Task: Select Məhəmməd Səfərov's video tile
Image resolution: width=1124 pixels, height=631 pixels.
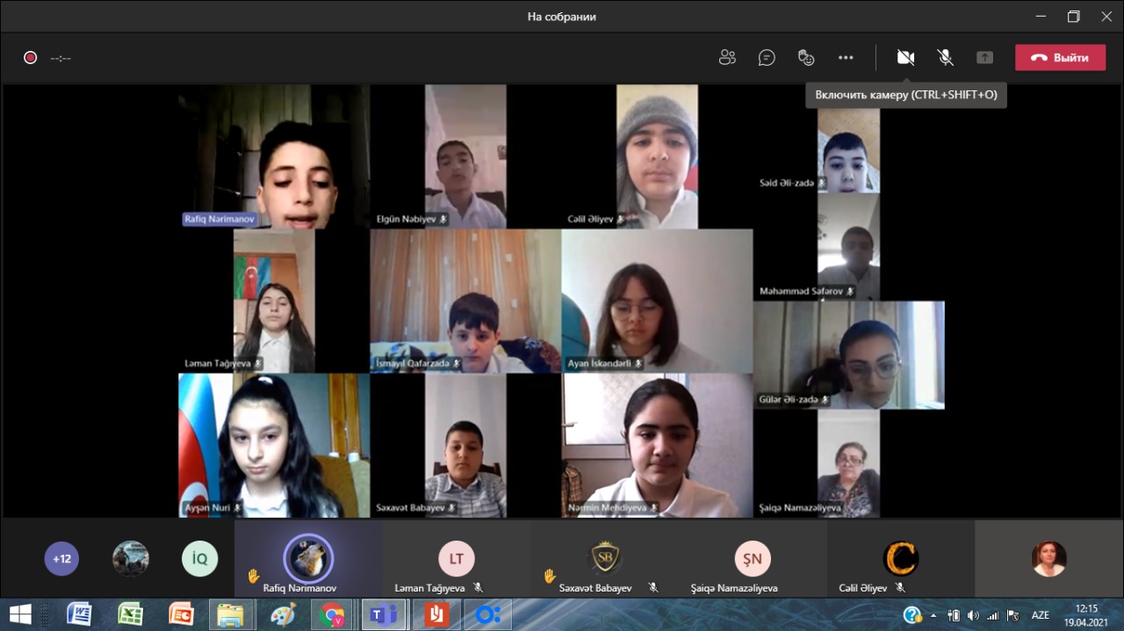Action: [848, 247]
